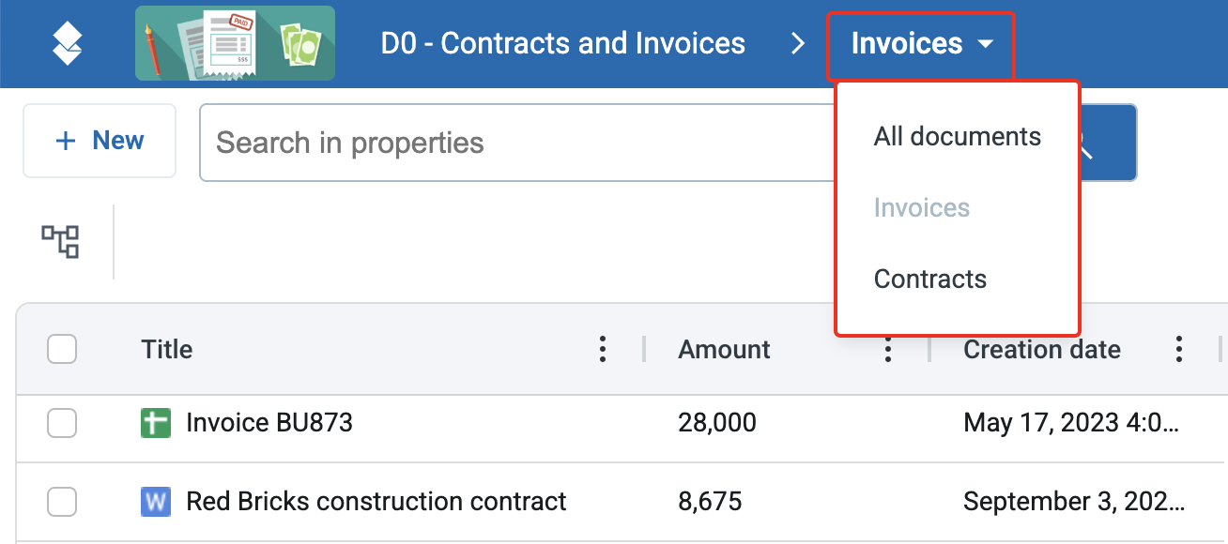Focus the Search in properties field
The image size is (1228, 544).
pyautogui.click(x=507, y=143)
